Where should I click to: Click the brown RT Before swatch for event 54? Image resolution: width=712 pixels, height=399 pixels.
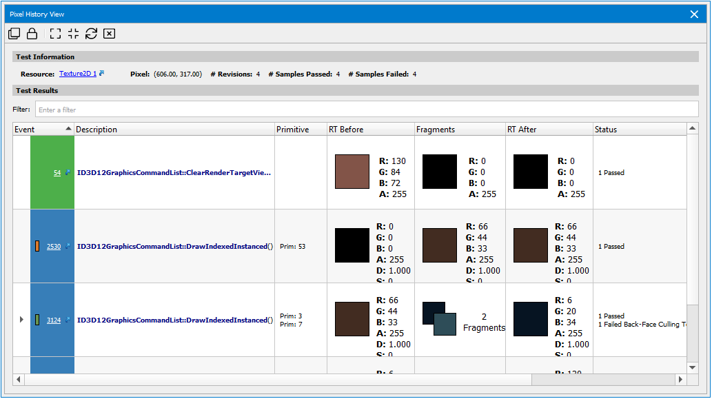[352, 172]
